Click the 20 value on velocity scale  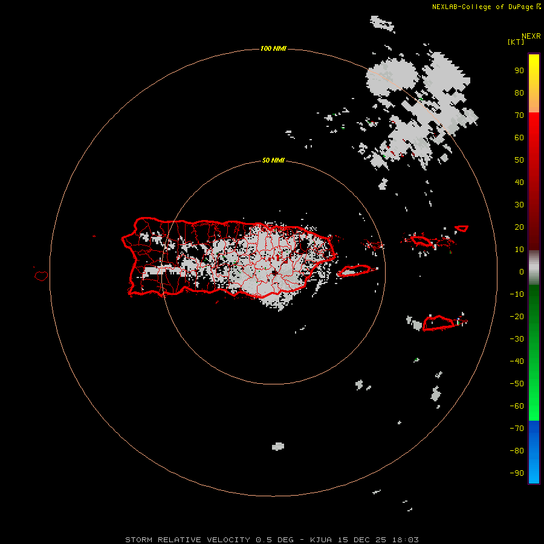pos(519,227)
